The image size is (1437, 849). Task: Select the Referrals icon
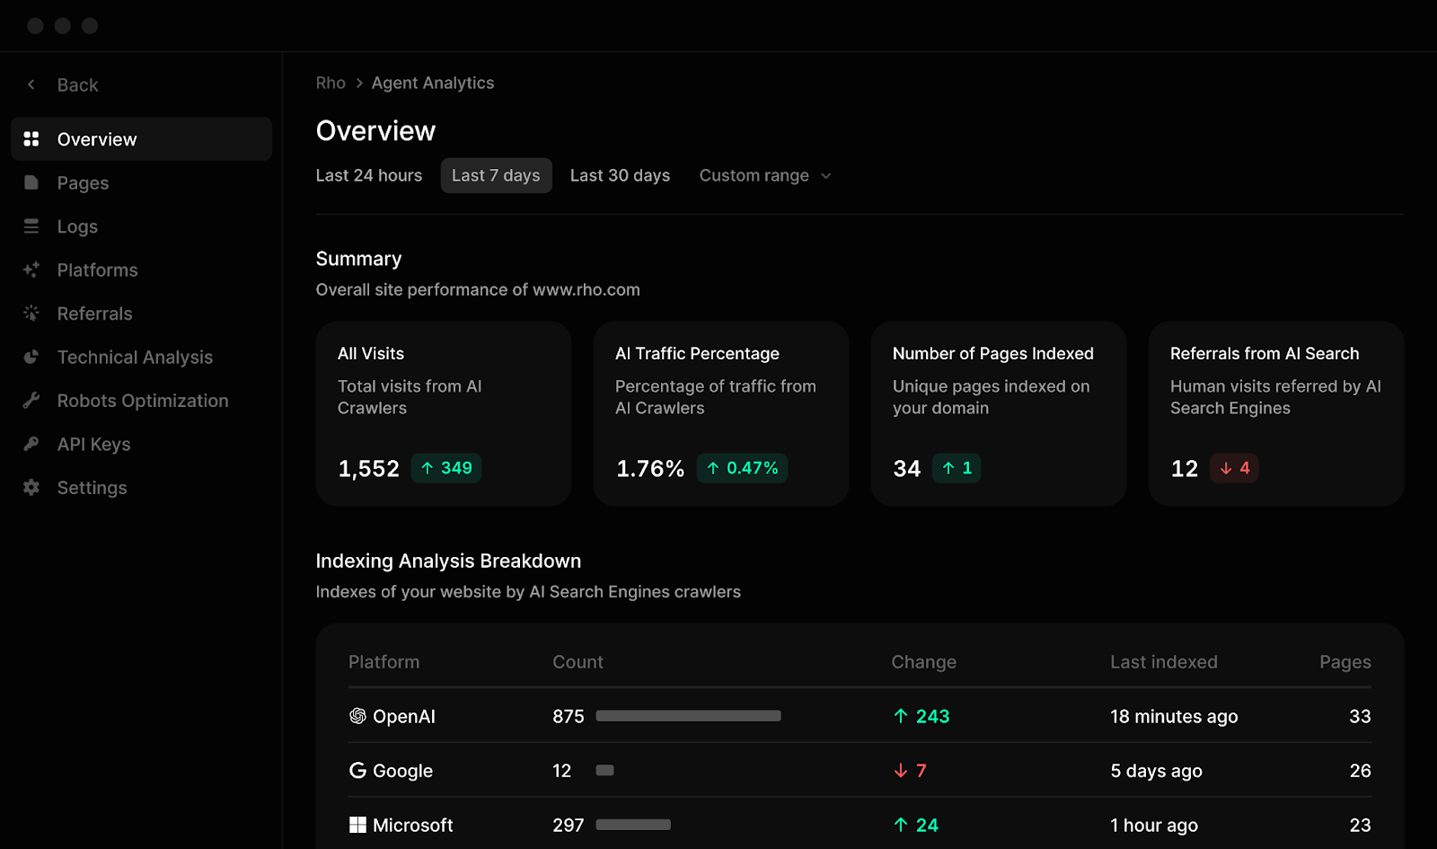(x=31, y=313)
